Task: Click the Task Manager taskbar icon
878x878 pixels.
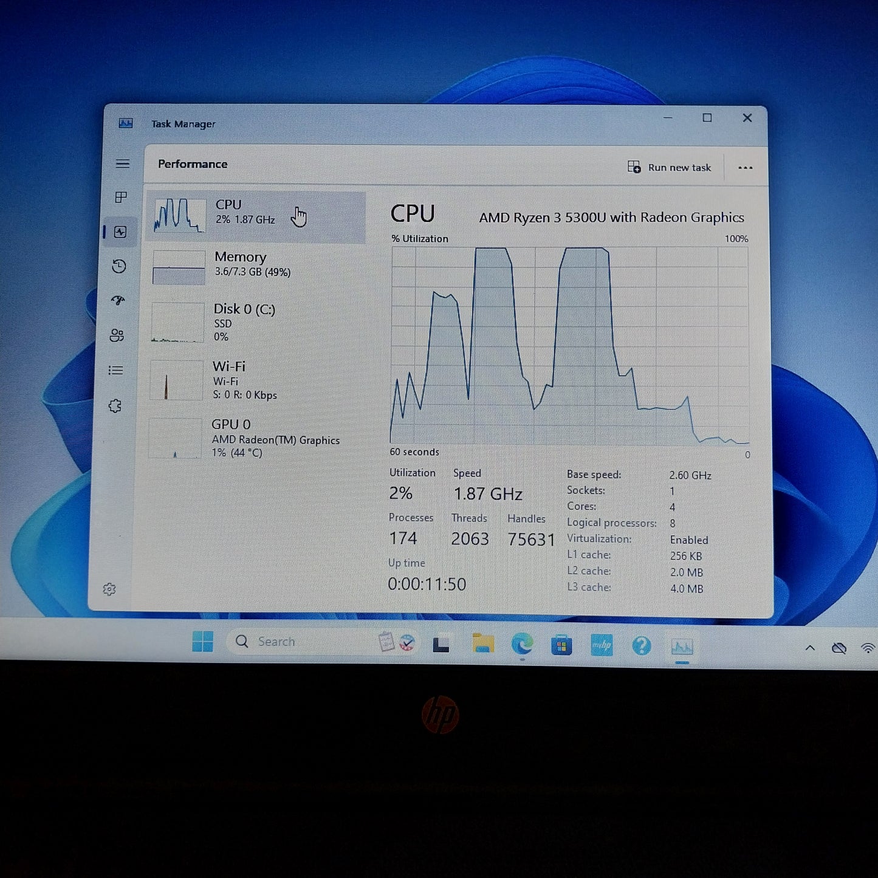Action: [682, 646]
